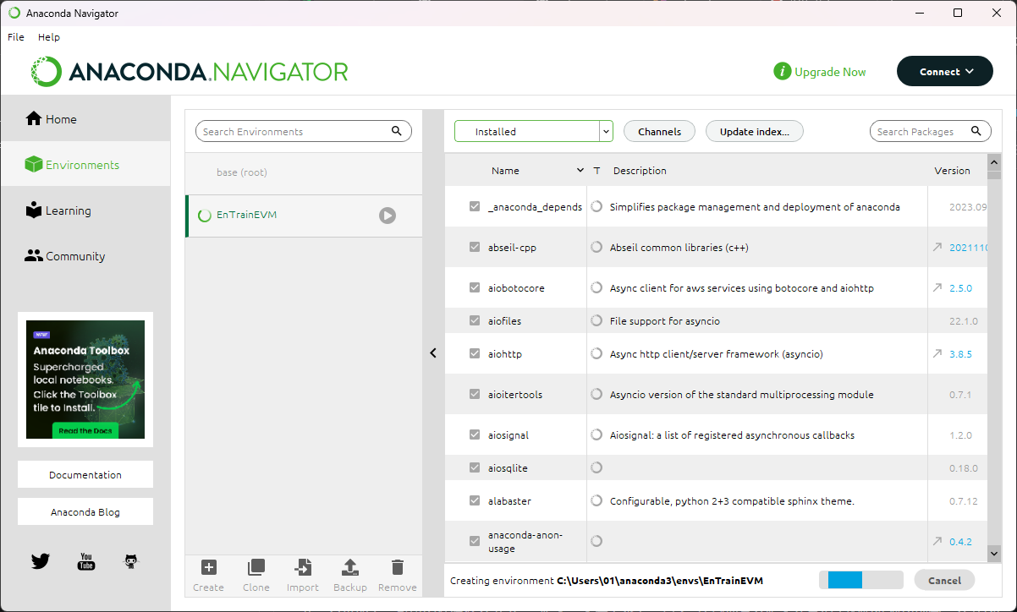Image resolution: width=1017 pixels, height=612 pixels.
Task: Uncheck the abseil-cpp package checkbox
Action: 475,248
